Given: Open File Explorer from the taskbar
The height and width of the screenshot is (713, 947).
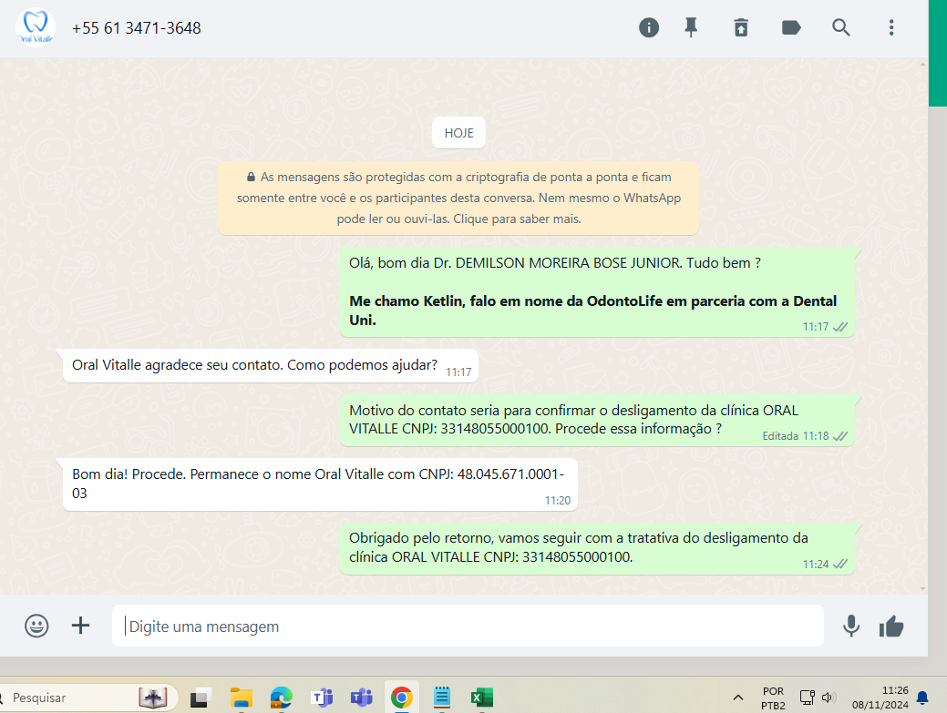Looking at the screenshot, I should [x=241, y=698].
